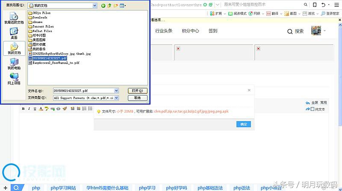This screenshot has width=342, height=191.
Task: Click the mobile device mode icon
Action: (x=315, y=5)
